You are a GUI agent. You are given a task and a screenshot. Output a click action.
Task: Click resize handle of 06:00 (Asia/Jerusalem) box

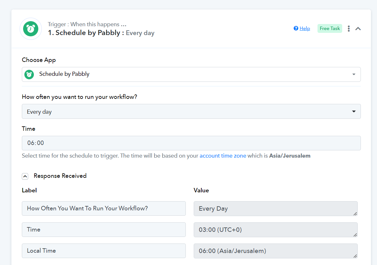[355, 256]
